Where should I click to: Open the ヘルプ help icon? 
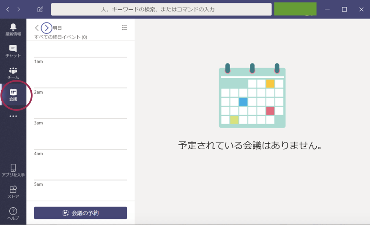[x=13, y=213]
